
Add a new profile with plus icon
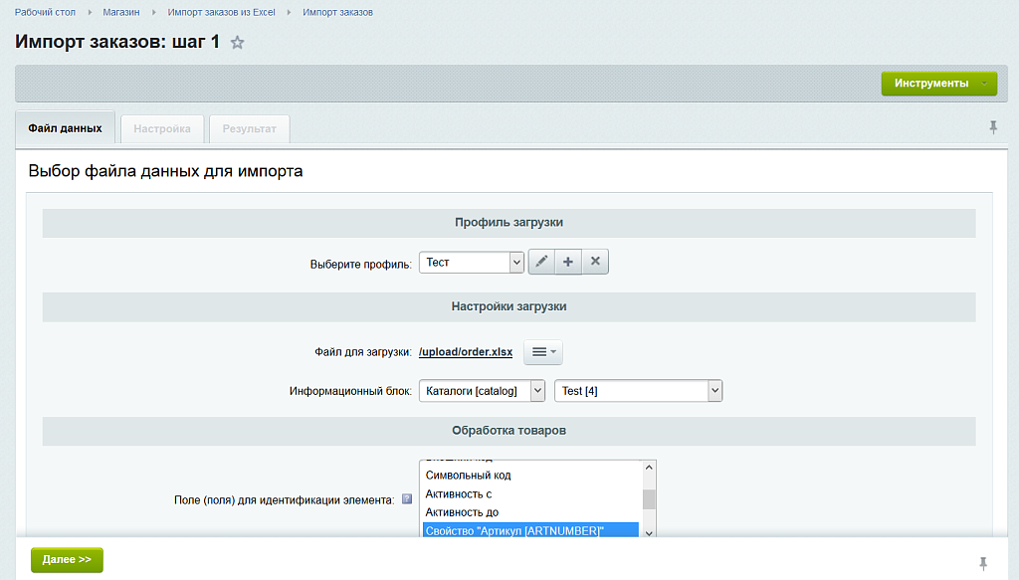click(x=568, y=262)
